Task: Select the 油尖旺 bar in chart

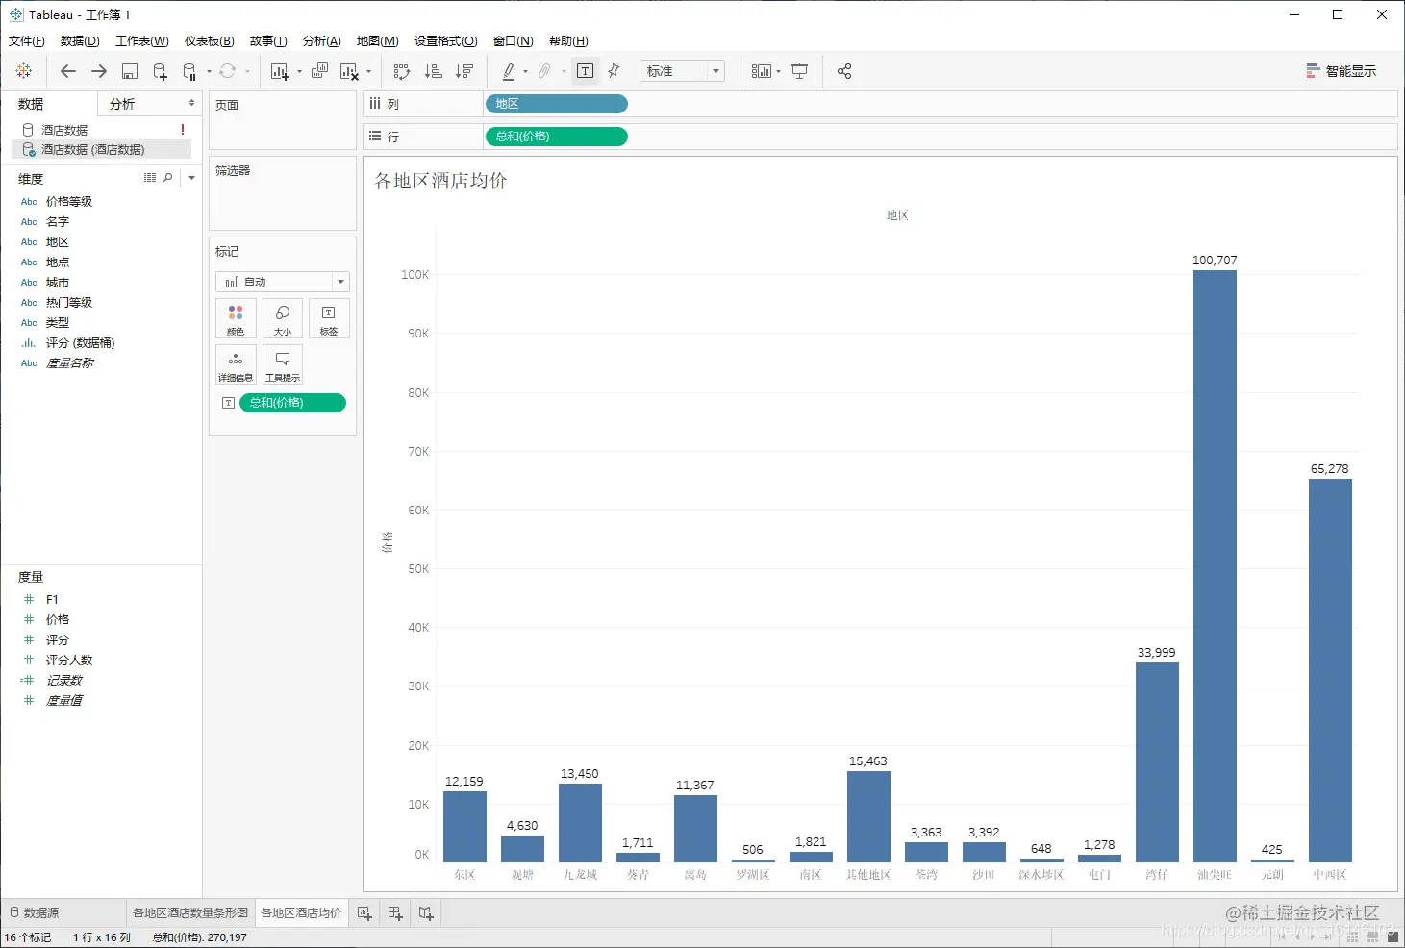Action: (x=1215, y=566)
